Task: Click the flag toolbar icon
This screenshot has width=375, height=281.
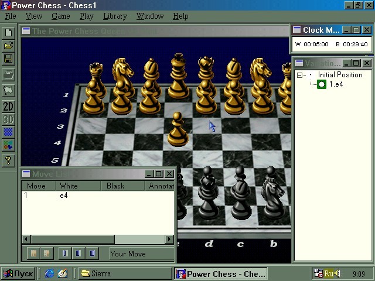Action: point(8,90)
